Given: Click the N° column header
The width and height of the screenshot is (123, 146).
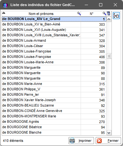Looking at the screenshot, I should coord(94,14).
